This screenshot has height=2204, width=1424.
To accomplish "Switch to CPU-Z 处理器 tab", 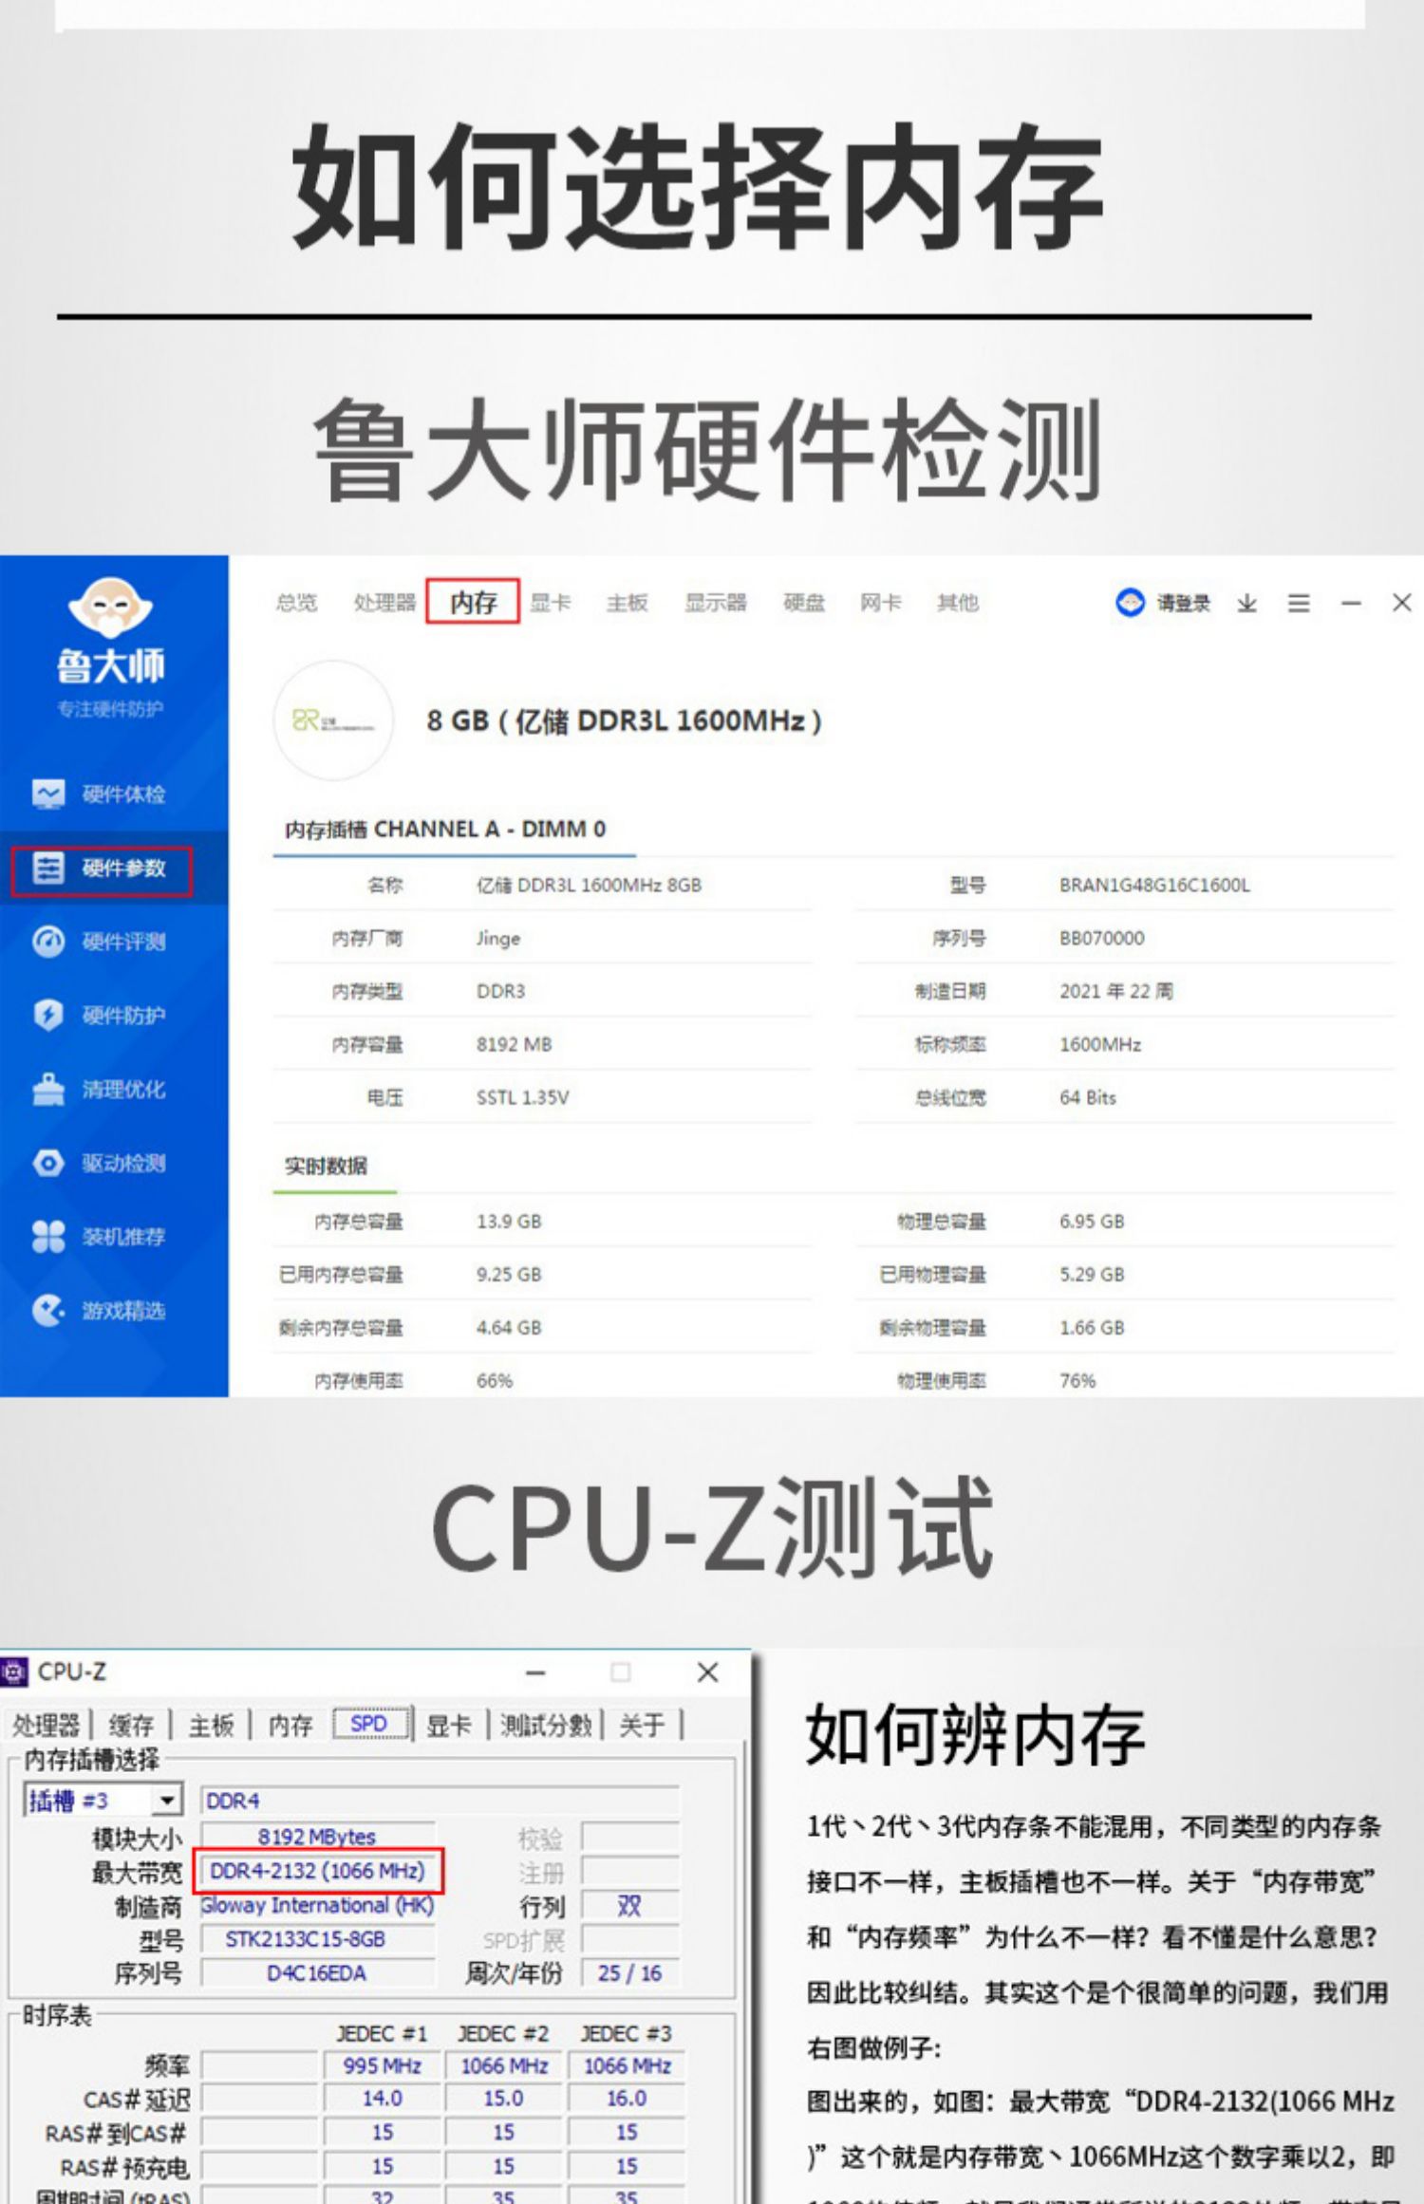I will 47,1725.
